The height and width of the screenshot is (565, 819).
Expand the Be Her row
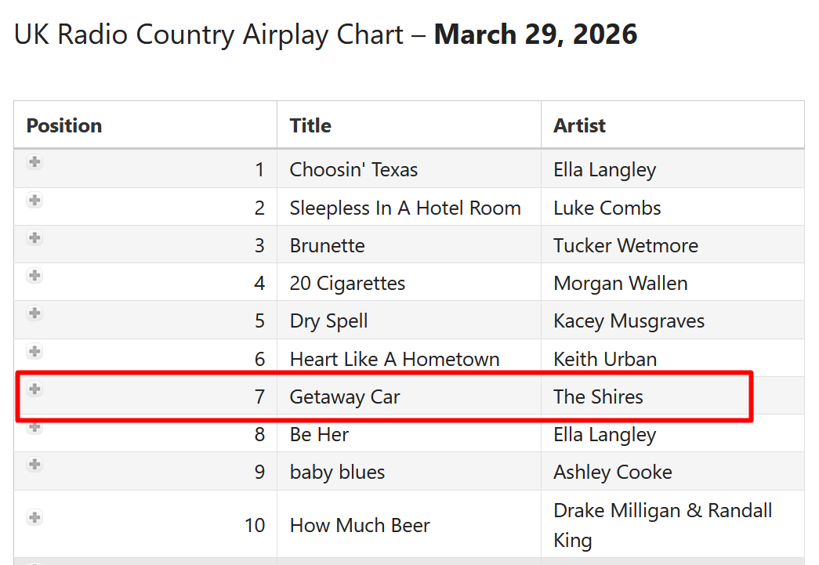(34, 426)
